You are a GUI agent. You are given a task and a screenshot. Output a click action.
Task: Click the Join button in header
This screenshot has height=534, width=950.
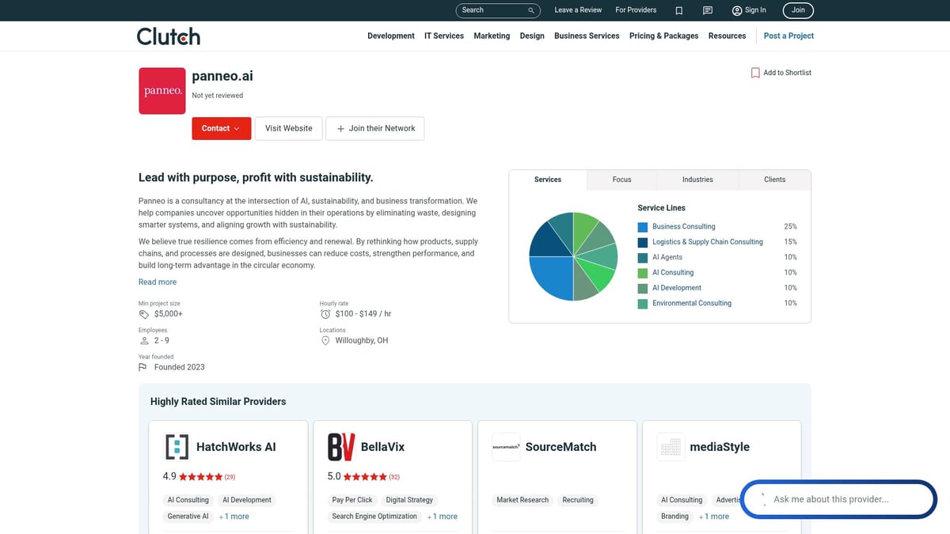coord(798,10)
